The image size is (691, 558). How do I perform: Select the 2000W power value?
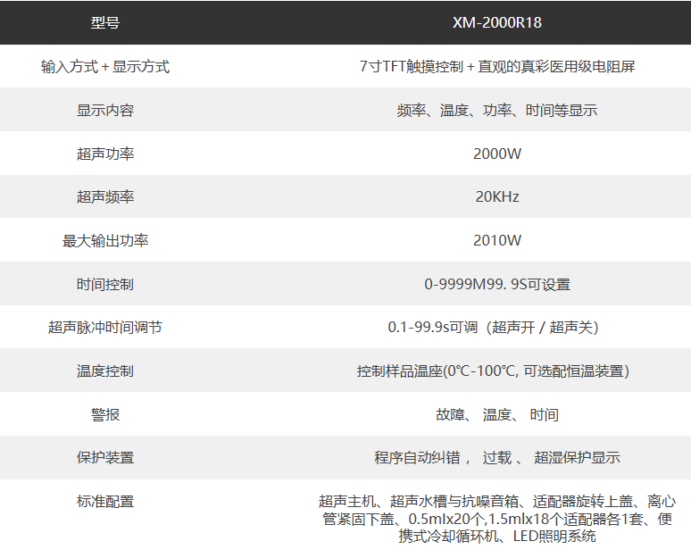pyautogui.click(x=496, y=154)
